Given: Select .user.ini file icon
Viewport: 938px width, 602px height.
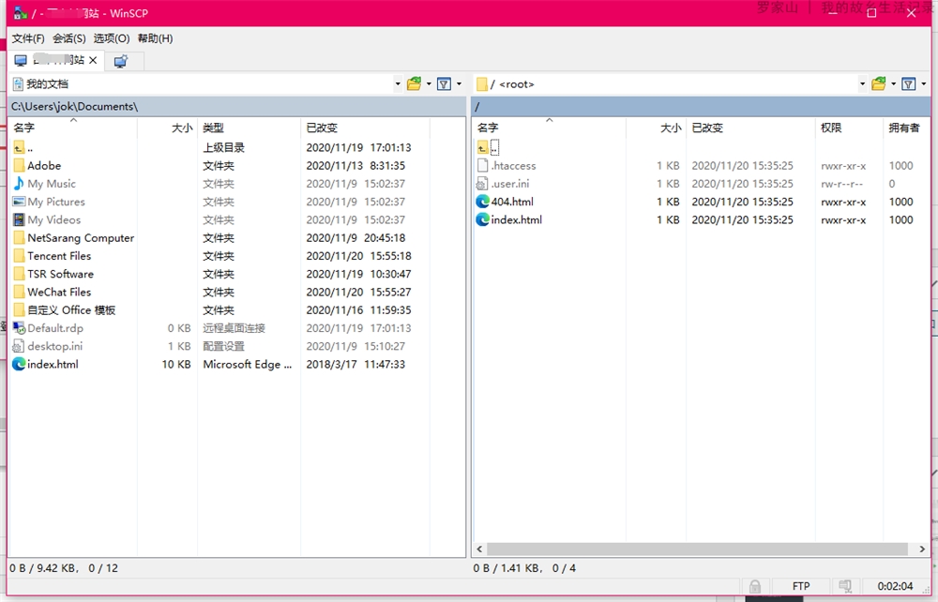Looking at the screenshot, I should (483, 184).
